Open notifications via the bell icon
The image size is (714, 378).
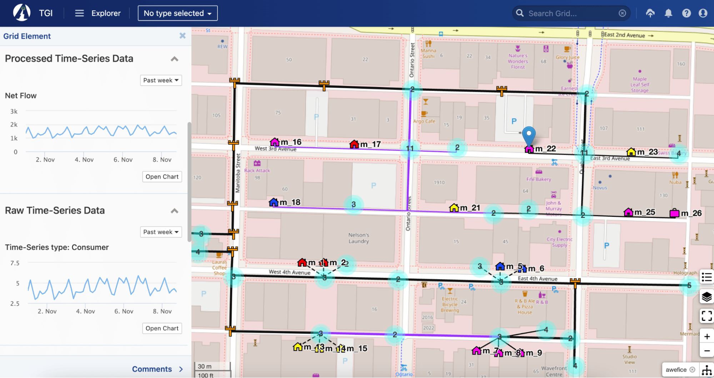668,13
